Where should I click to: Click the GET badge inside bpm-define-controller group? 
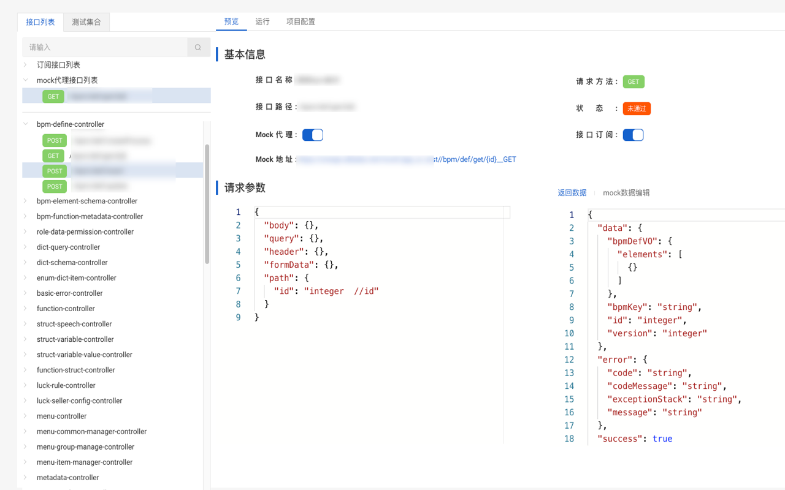click(x=53, y=156)
